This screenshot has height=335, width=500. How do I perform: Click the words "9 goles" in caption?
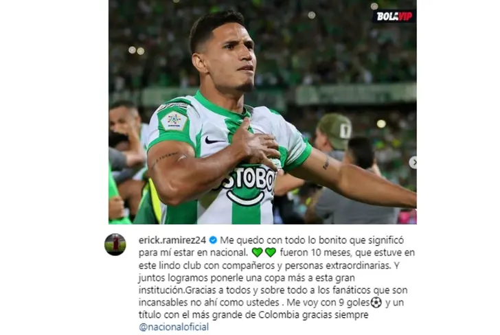354,303
